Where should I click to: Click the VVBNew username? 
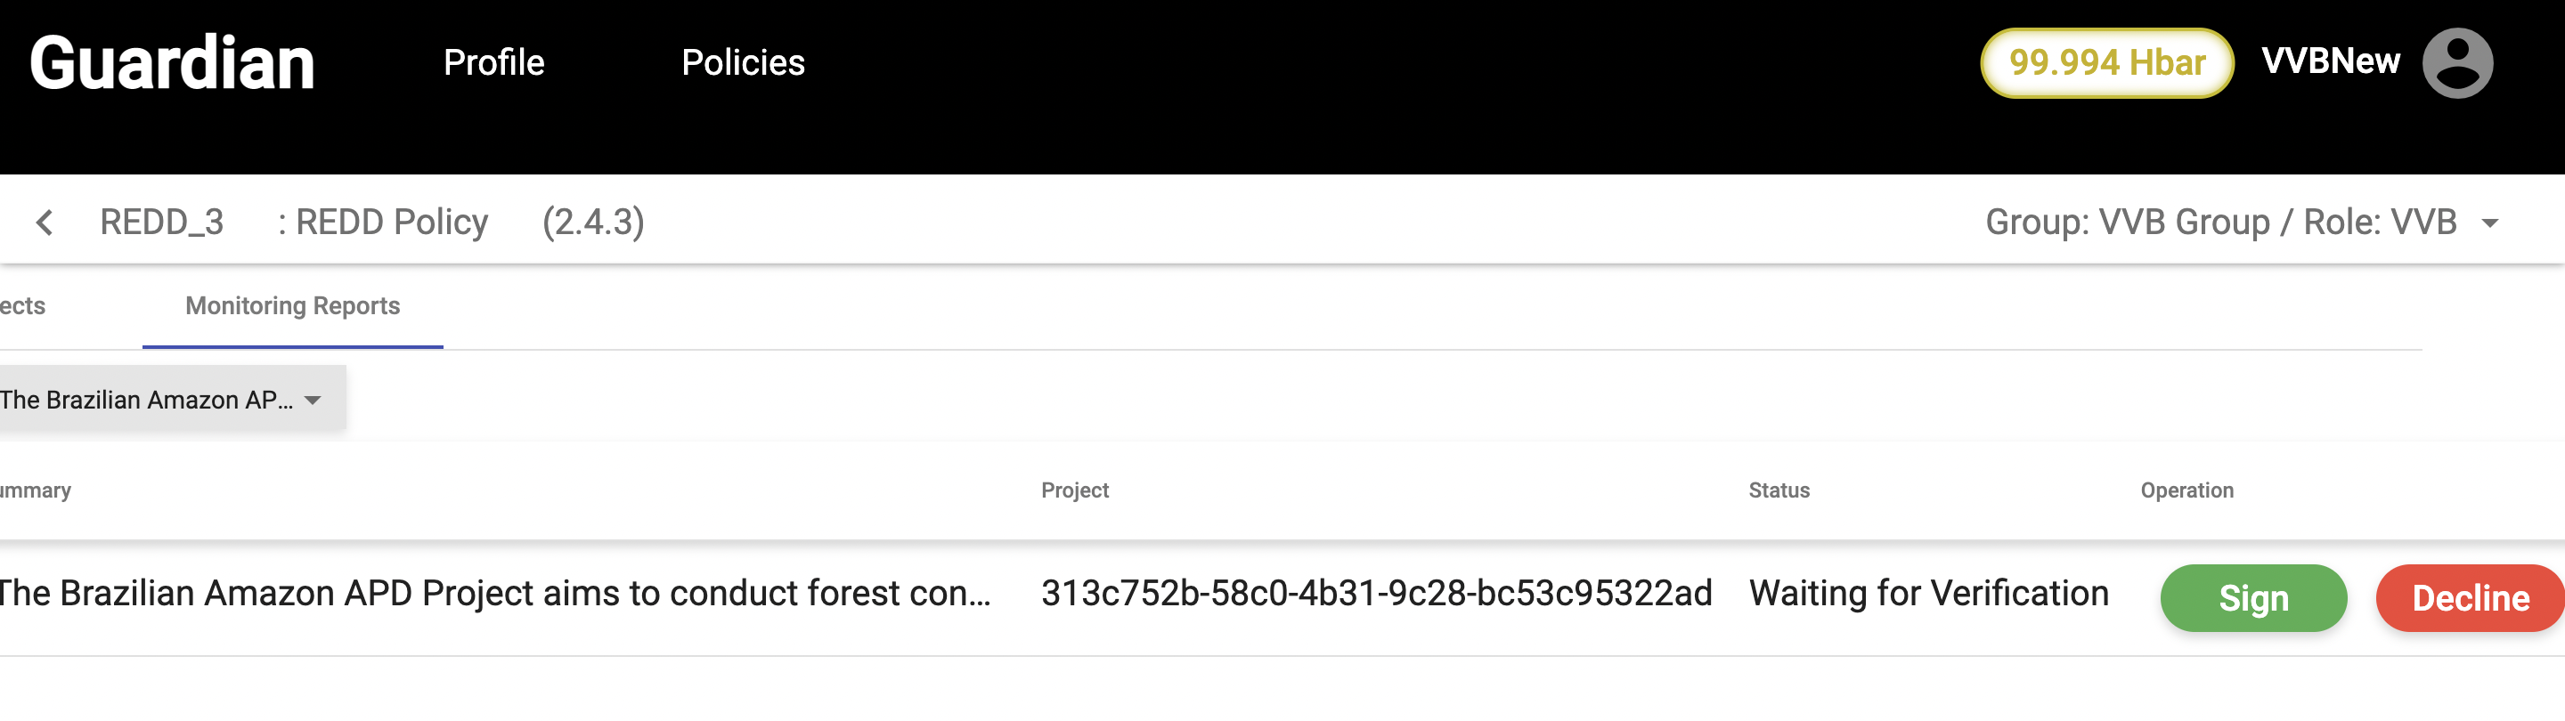coord(2330,61)
